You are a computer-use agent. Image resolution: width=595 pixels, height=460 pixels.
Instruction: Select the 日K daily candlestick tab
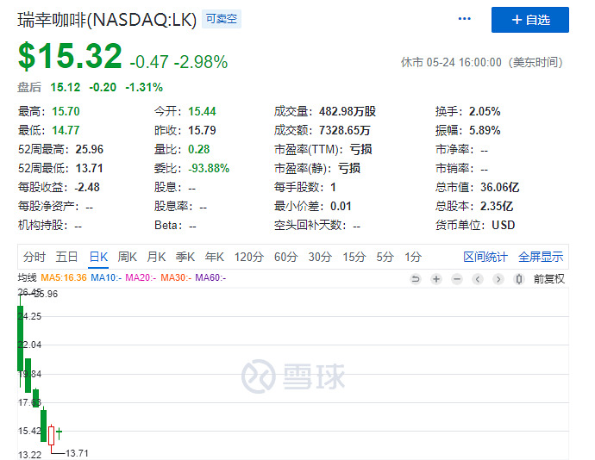(98, 257)
